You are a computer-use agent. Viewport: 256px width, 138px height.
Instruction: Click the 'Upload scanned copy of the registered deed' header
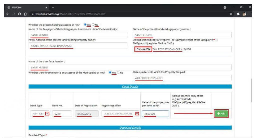(x=189, y=101)
